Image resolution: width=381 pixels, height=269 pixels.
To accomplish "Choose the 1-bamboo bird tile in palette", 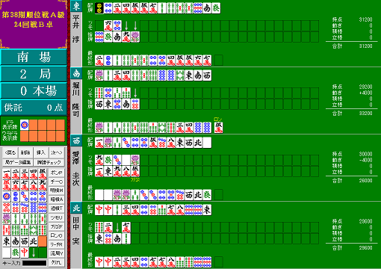I will coord(7,219).
